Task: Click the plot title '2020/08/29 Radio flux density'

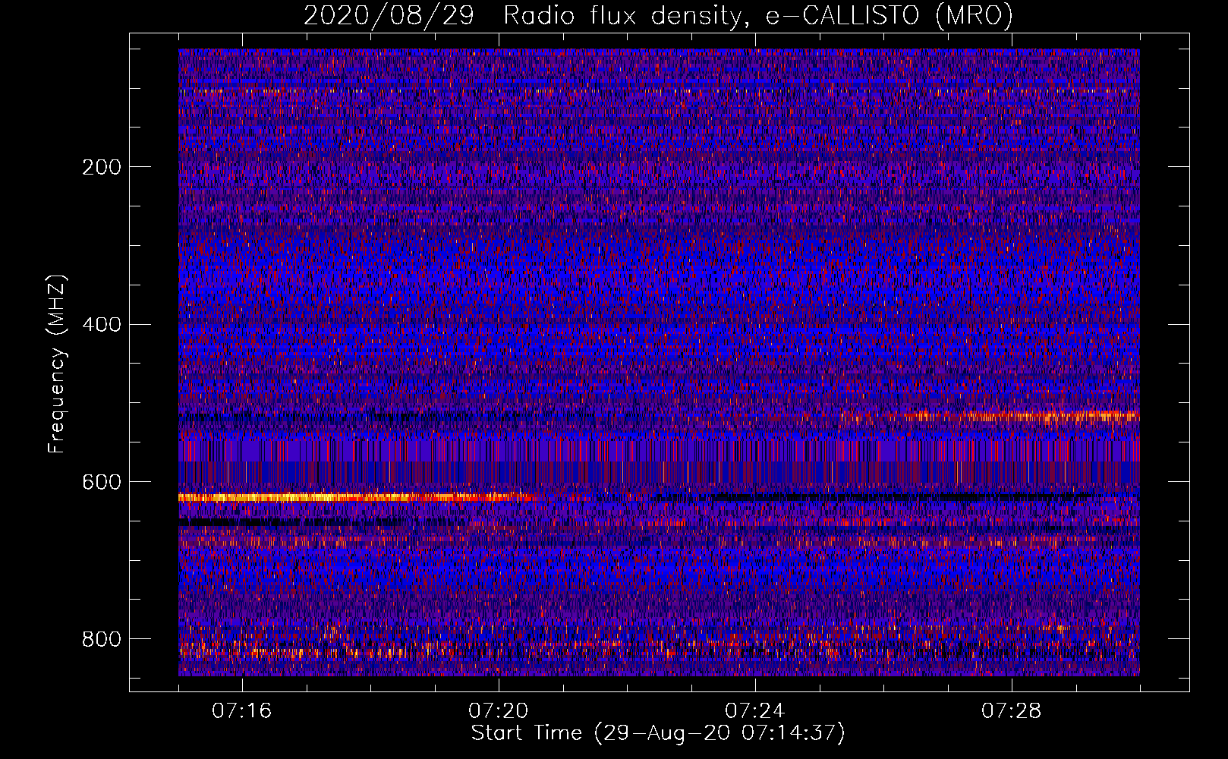Action: 658,15
